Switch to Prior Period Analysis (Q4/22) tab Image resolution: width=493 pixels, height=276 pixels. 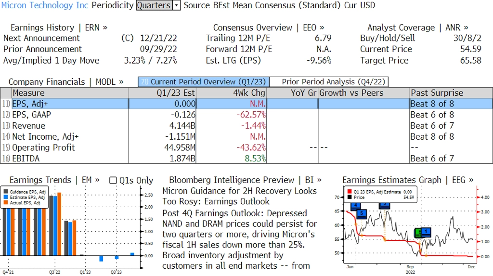point(329,82)
